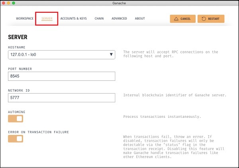
Task: Click the warning triangle icon on Cancel
Action: (x=176, y=19)
